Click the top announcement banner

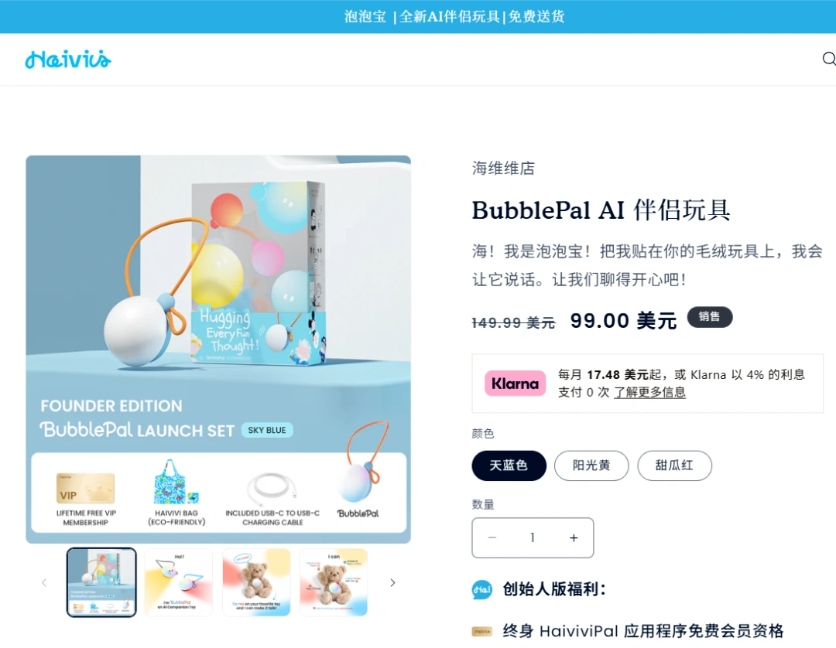(x=418, y=16)
